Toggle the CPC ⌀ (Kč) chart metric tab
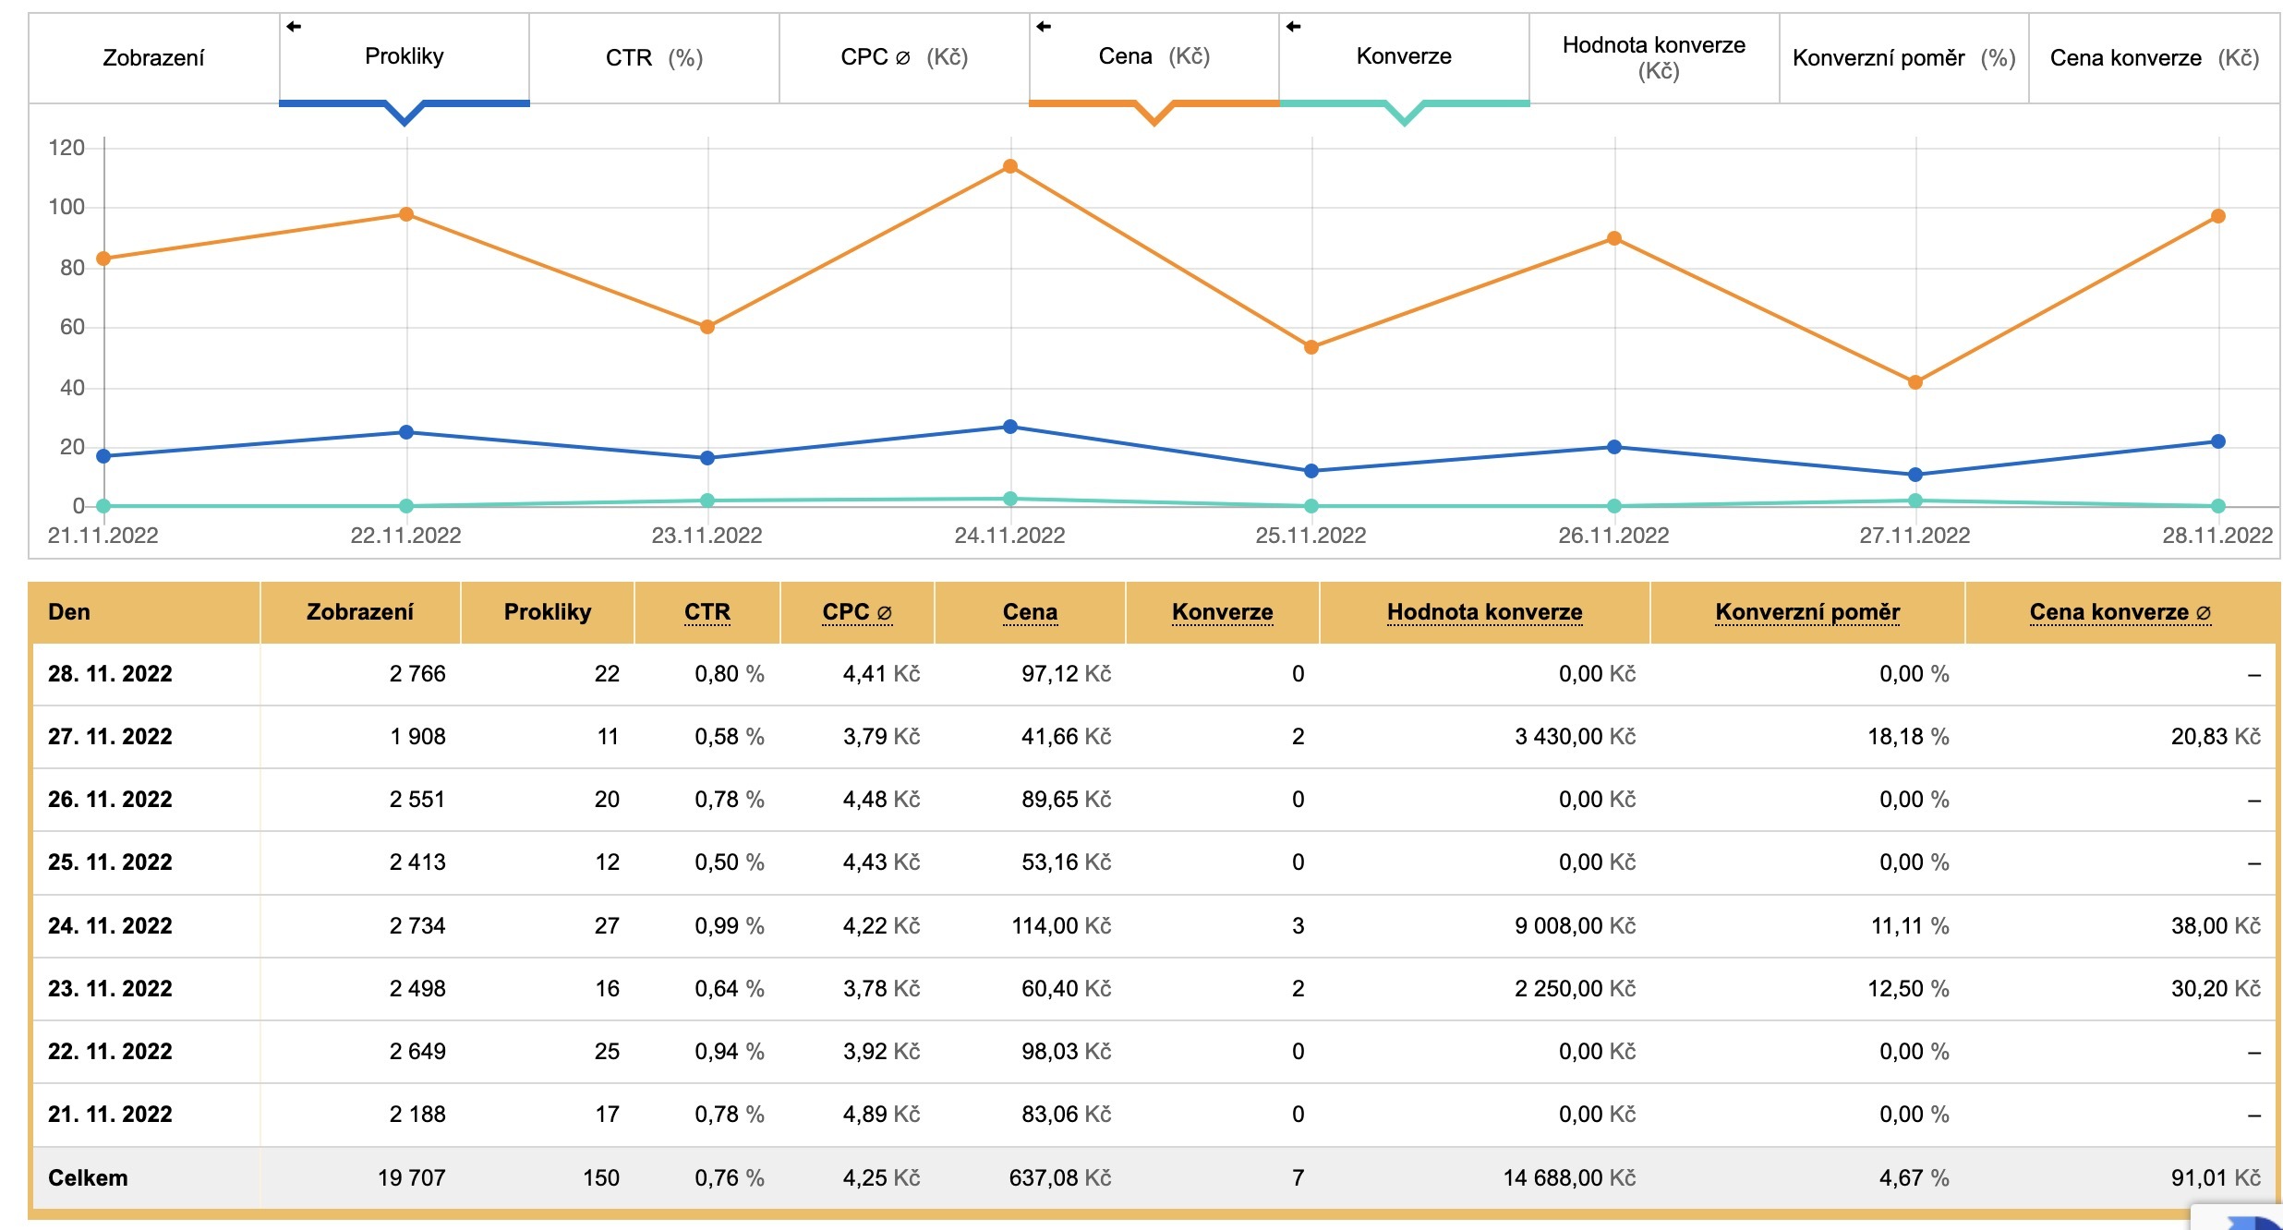2283x1230 pixels. tap(904, 57)
